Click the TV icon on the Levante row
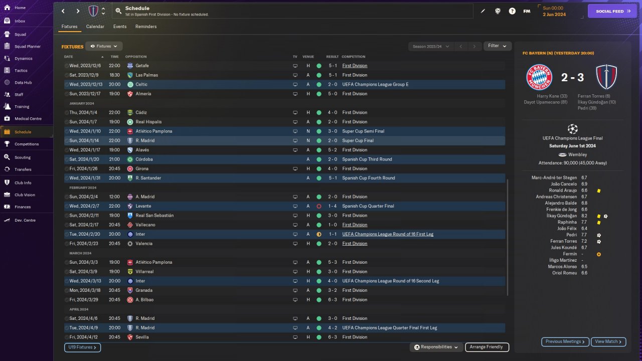This screenshot has height=361, width=642. pyautogui.click(x=295, y=206)
